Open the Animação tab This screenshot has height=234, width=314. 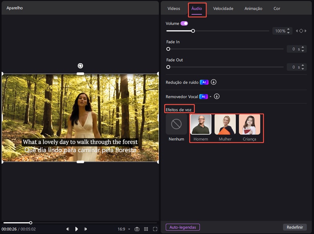click(x=253, y=9)
